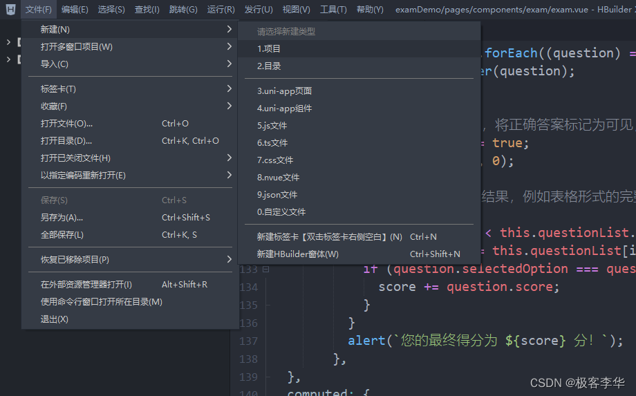Expand the first project tree node chevron
Viewport: 636px width, 396px height.
[8, 41]
